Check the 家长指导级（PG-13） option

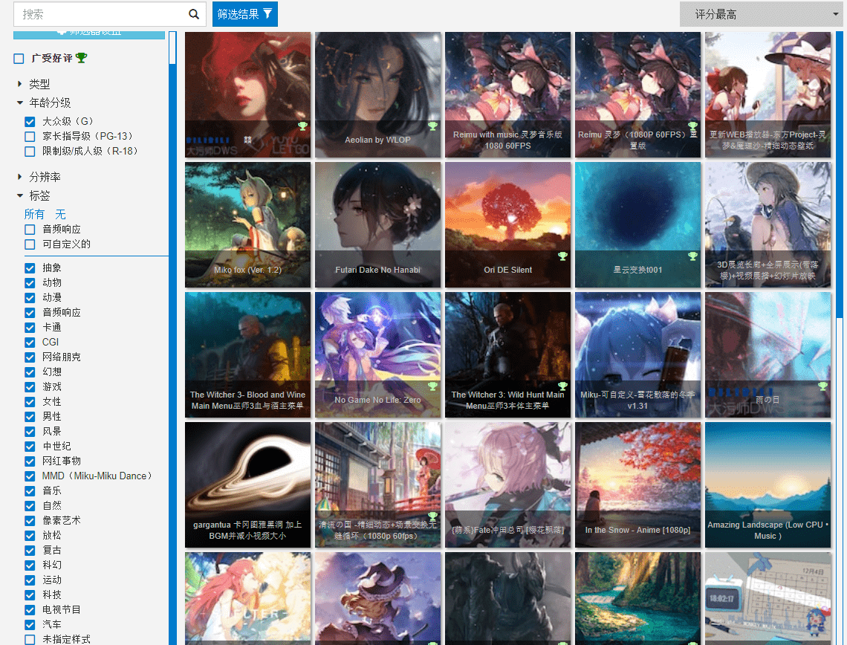tap(30, 136)
